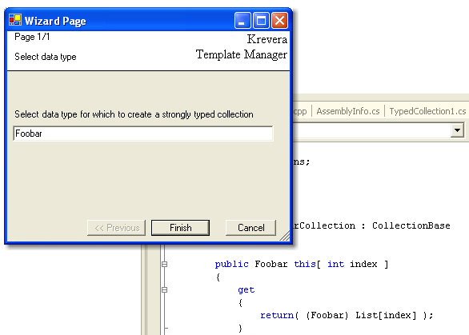
Task: Click the 'index' parameter in the indexer declaration
Action: pos(363,264)
